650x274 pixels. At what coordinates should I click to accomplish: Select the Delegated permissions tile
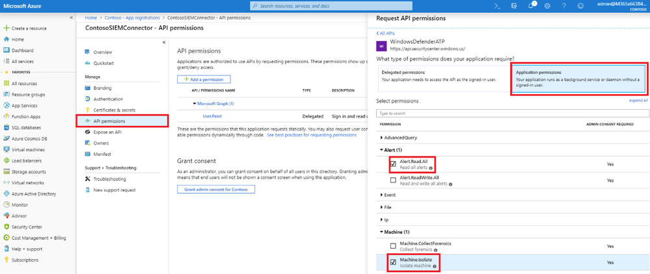[443, 79]
